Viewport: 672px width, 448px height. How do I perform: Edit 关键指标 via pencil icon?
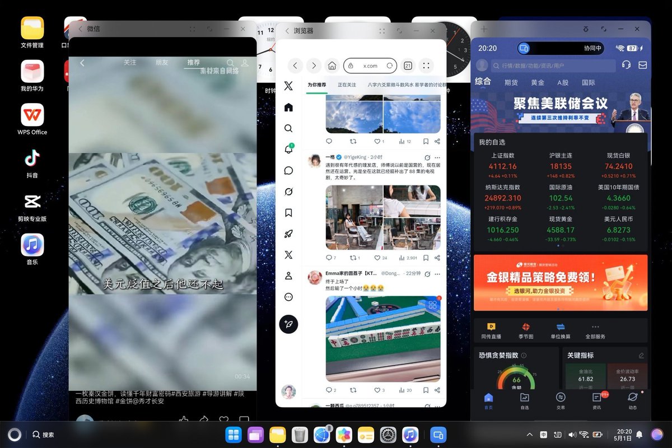click(x=642, y=356)
